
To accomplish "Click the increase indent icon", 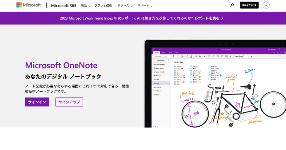I will tap(222, 56).
